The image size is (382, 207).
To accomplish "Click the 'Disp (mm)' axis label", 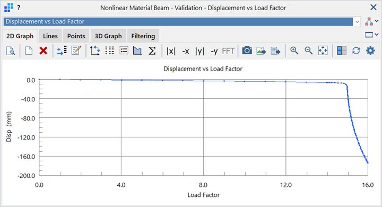I will click(x=9, y=127).
